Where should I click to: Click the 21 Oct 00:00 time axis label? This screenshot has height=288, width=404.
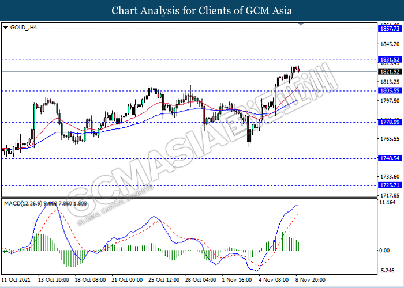point(127,279)
